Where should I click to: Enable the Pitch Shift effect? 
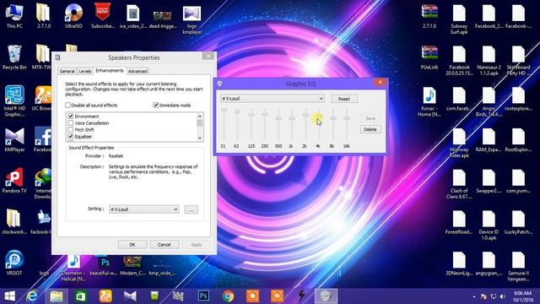(x=71, y=129)
